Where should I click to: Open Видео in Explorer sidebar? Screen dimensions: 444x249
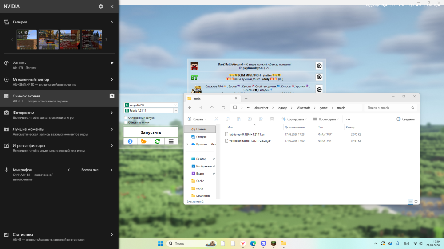tap(200, 174)
